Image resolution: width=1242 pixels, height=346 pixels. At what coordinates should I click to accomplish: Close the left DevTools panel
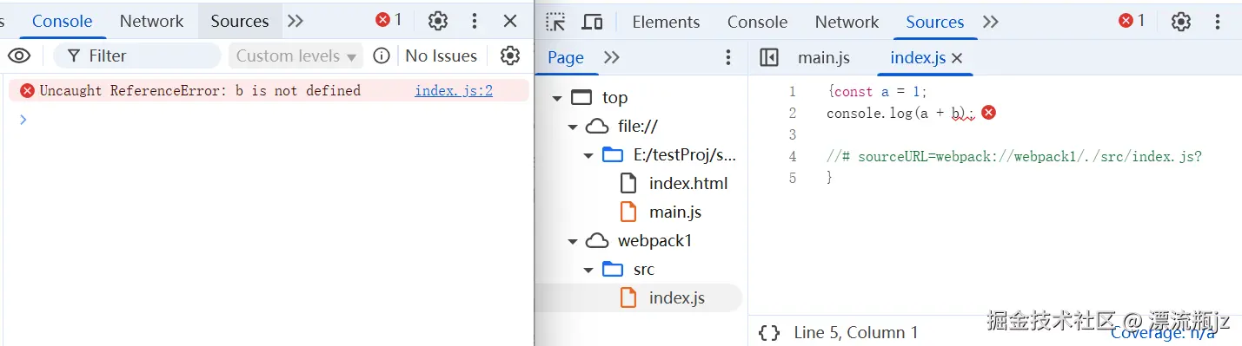pos(510,21)
